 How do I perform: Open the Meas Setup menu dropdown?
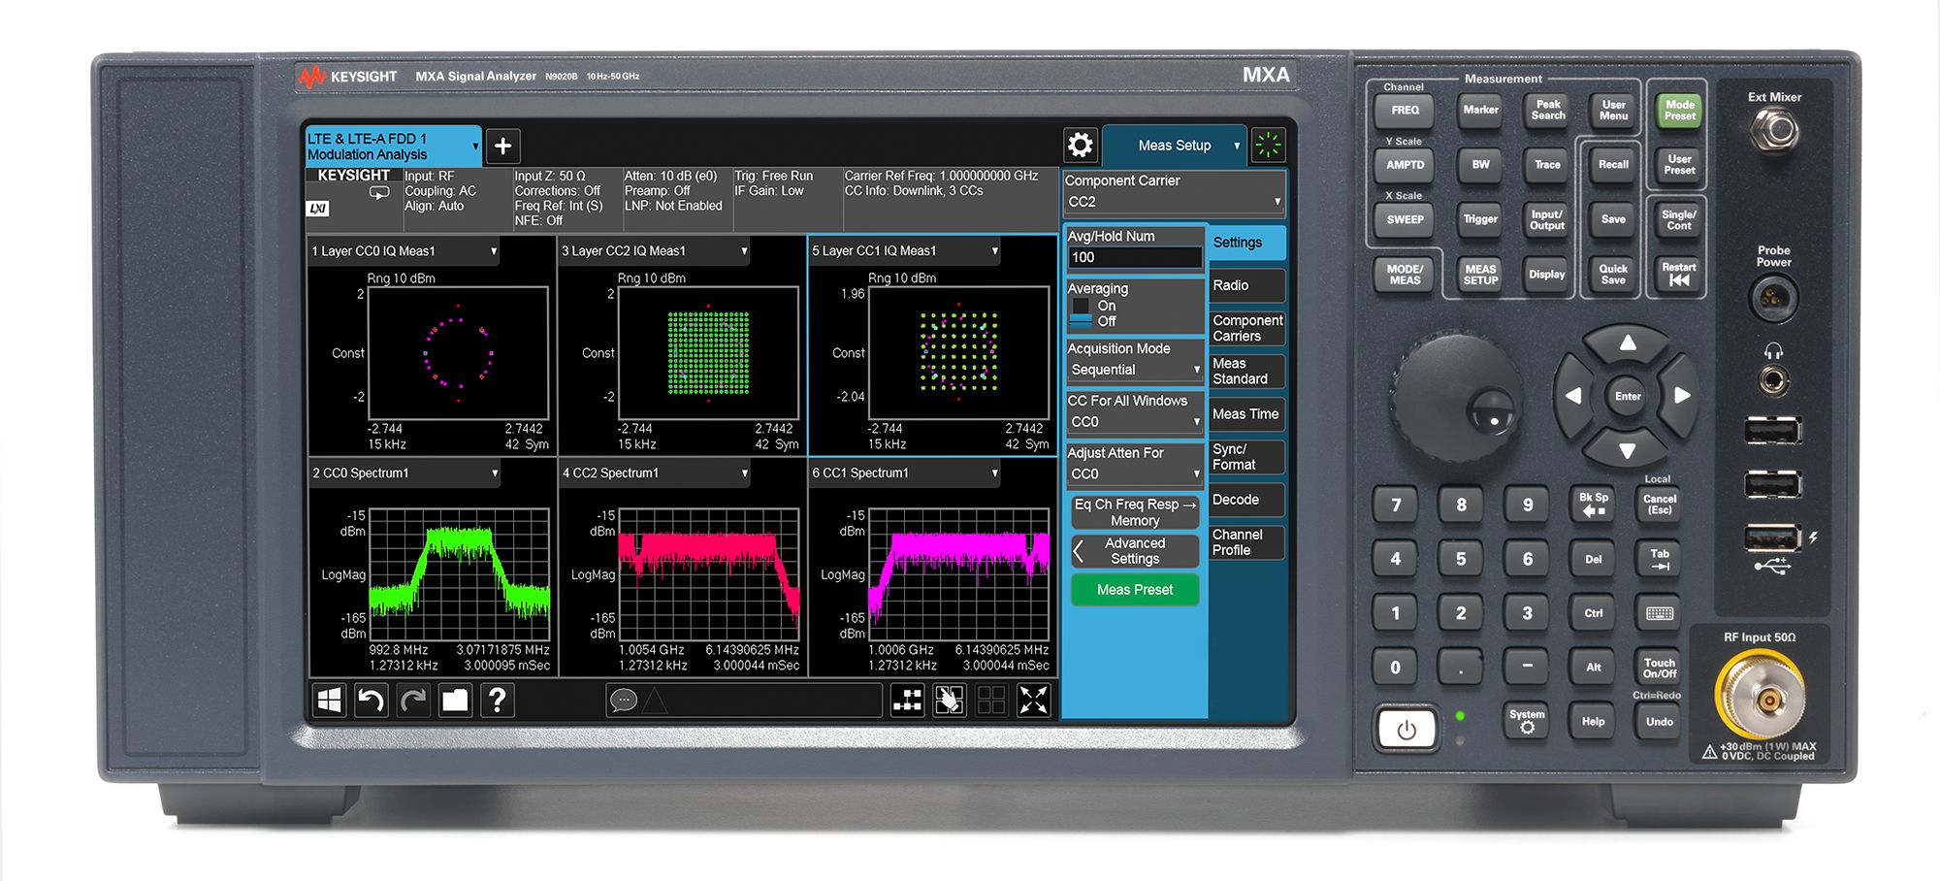click(x=1175, y=146)
